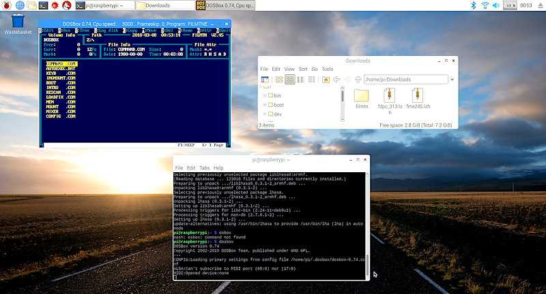The image size is (546, 294).
Task: Open the Tabs menu in terminal
Action: [x=205, y=167]
